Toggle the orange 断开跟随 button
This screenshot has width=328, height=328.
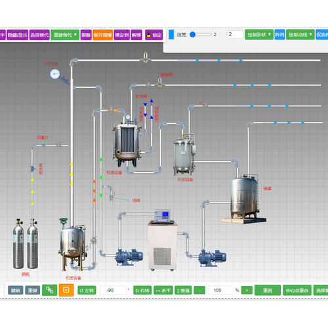click(103, 35)
